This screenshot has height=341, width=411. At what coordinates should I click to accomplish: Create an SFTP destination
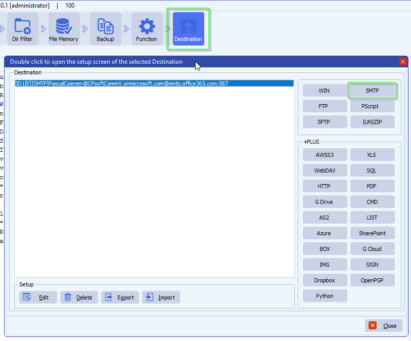click(325, 121)
